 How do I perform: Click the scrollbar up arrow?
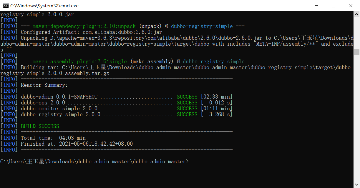click(356, 14)
